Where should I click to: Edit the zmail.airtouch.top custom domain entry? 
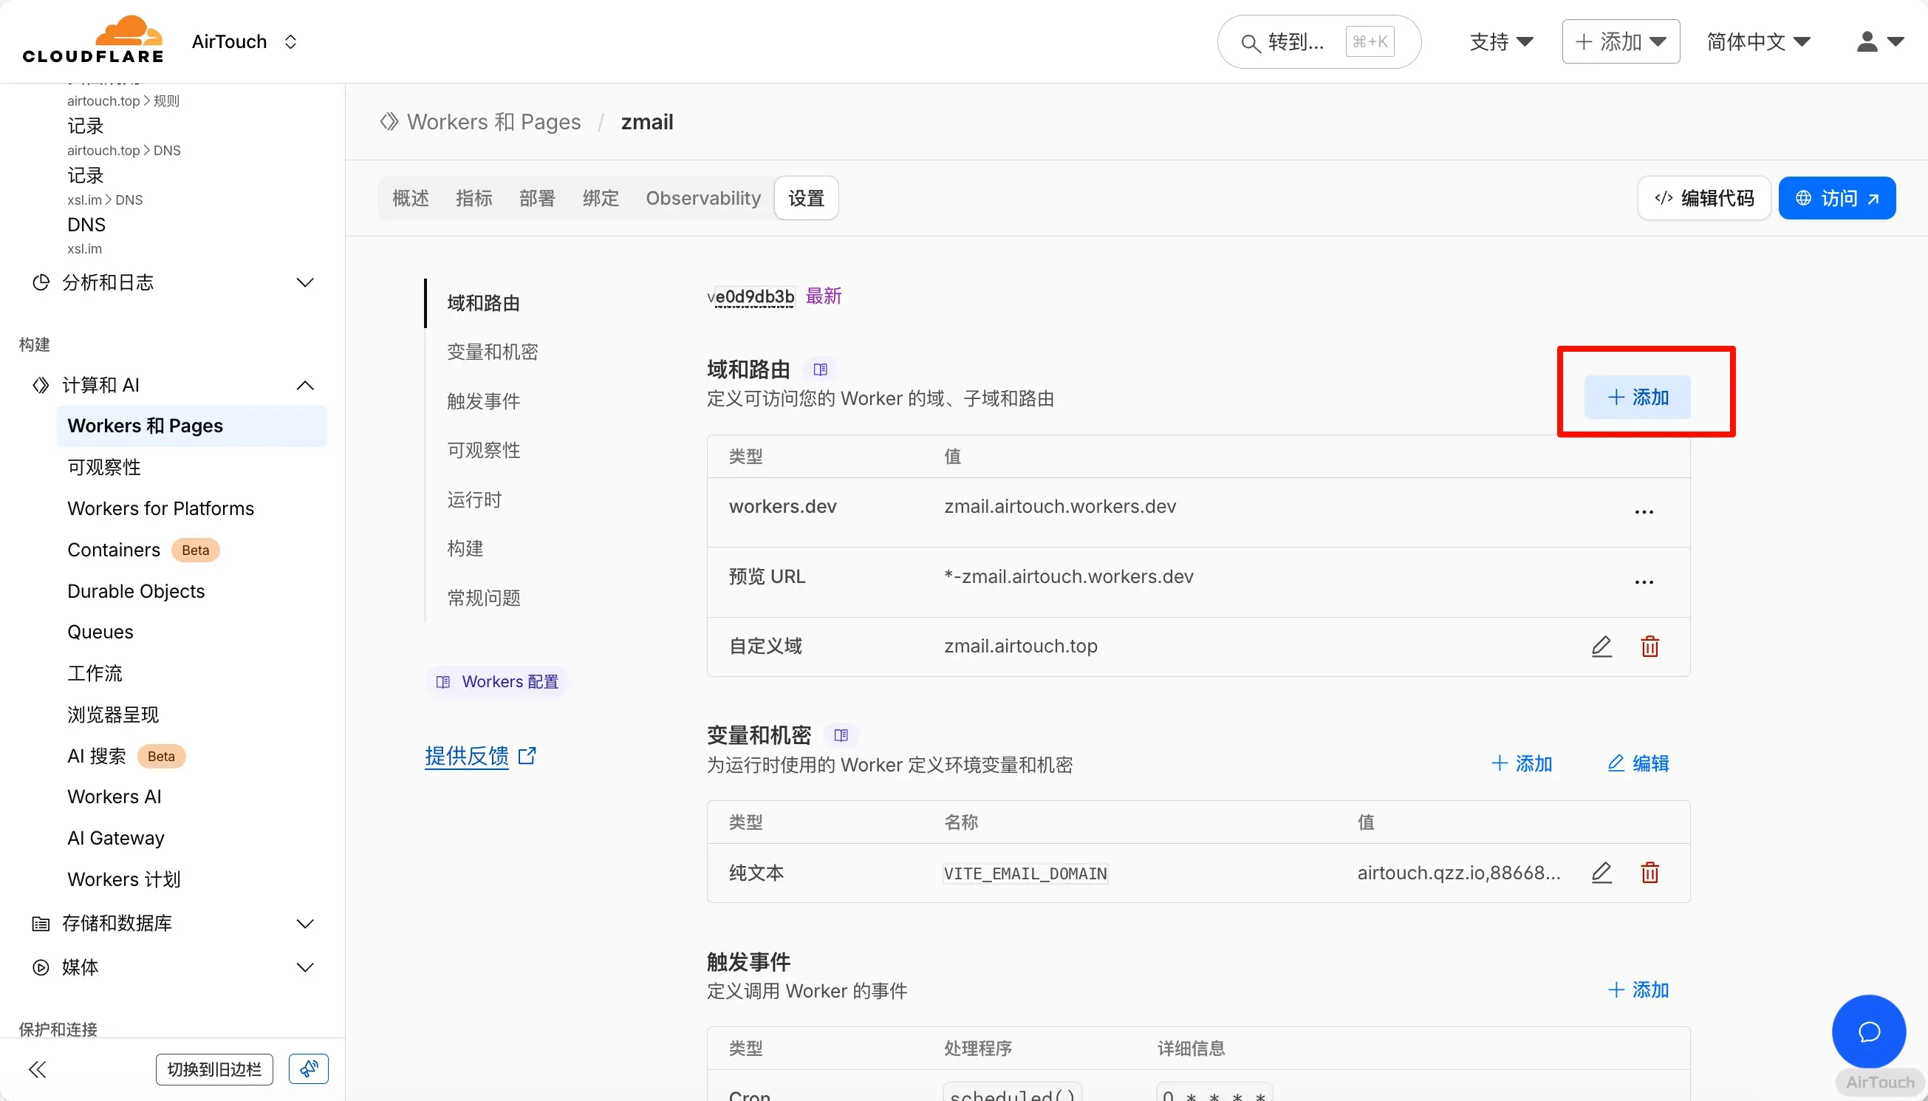[1601, 647]
